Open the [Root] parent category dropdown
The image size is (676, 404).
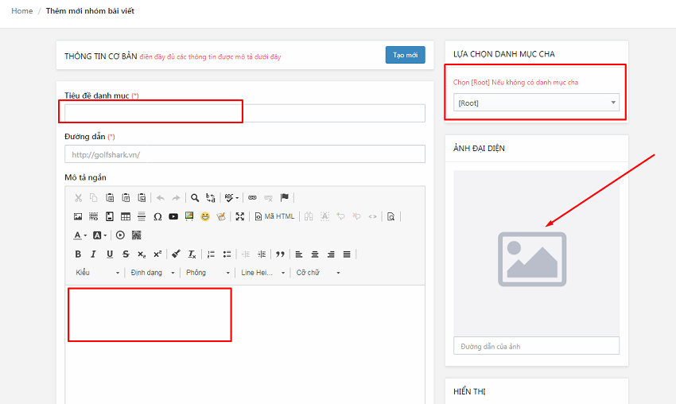[536, 103]
